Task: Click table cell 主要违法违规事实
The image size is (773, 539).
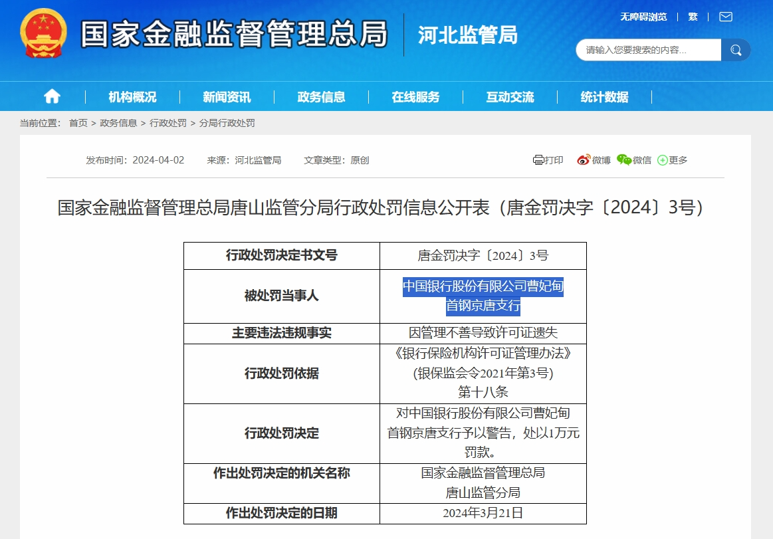Action: tap(282, 334)
